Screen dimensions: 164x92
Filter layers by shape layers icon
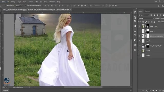[160, 15]
